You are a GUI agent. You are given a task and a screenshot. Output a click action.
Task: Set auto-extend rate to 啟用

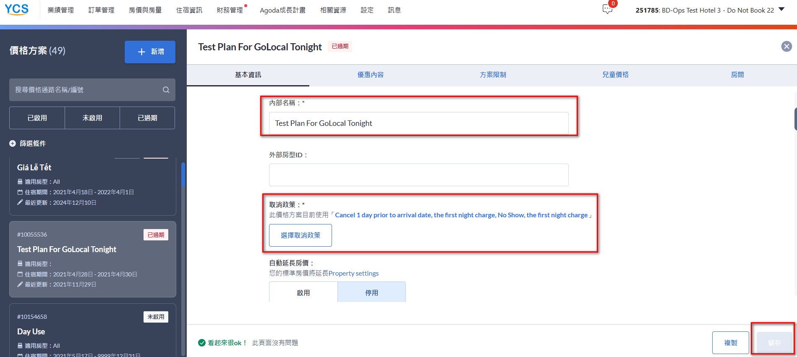[303, 292]
